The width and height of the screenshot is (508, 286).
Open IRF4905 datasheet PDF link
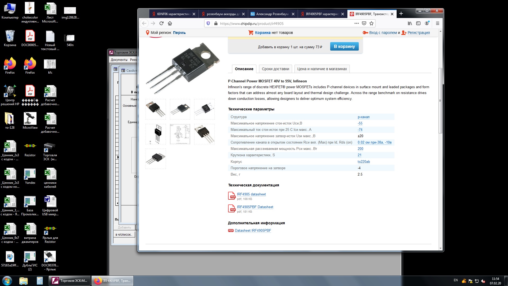click(x=251, y=194)
